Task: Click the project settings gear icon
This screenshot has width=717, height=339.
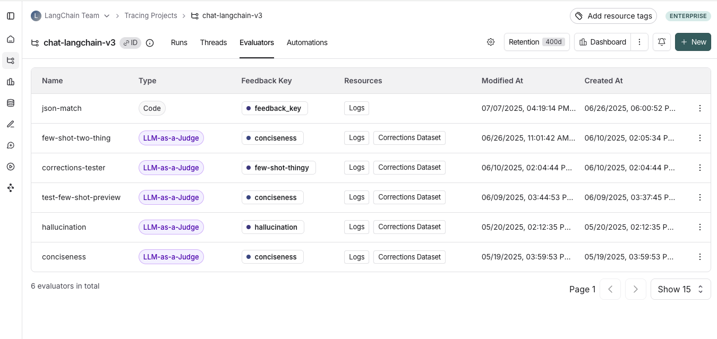Action: point(491,42)
